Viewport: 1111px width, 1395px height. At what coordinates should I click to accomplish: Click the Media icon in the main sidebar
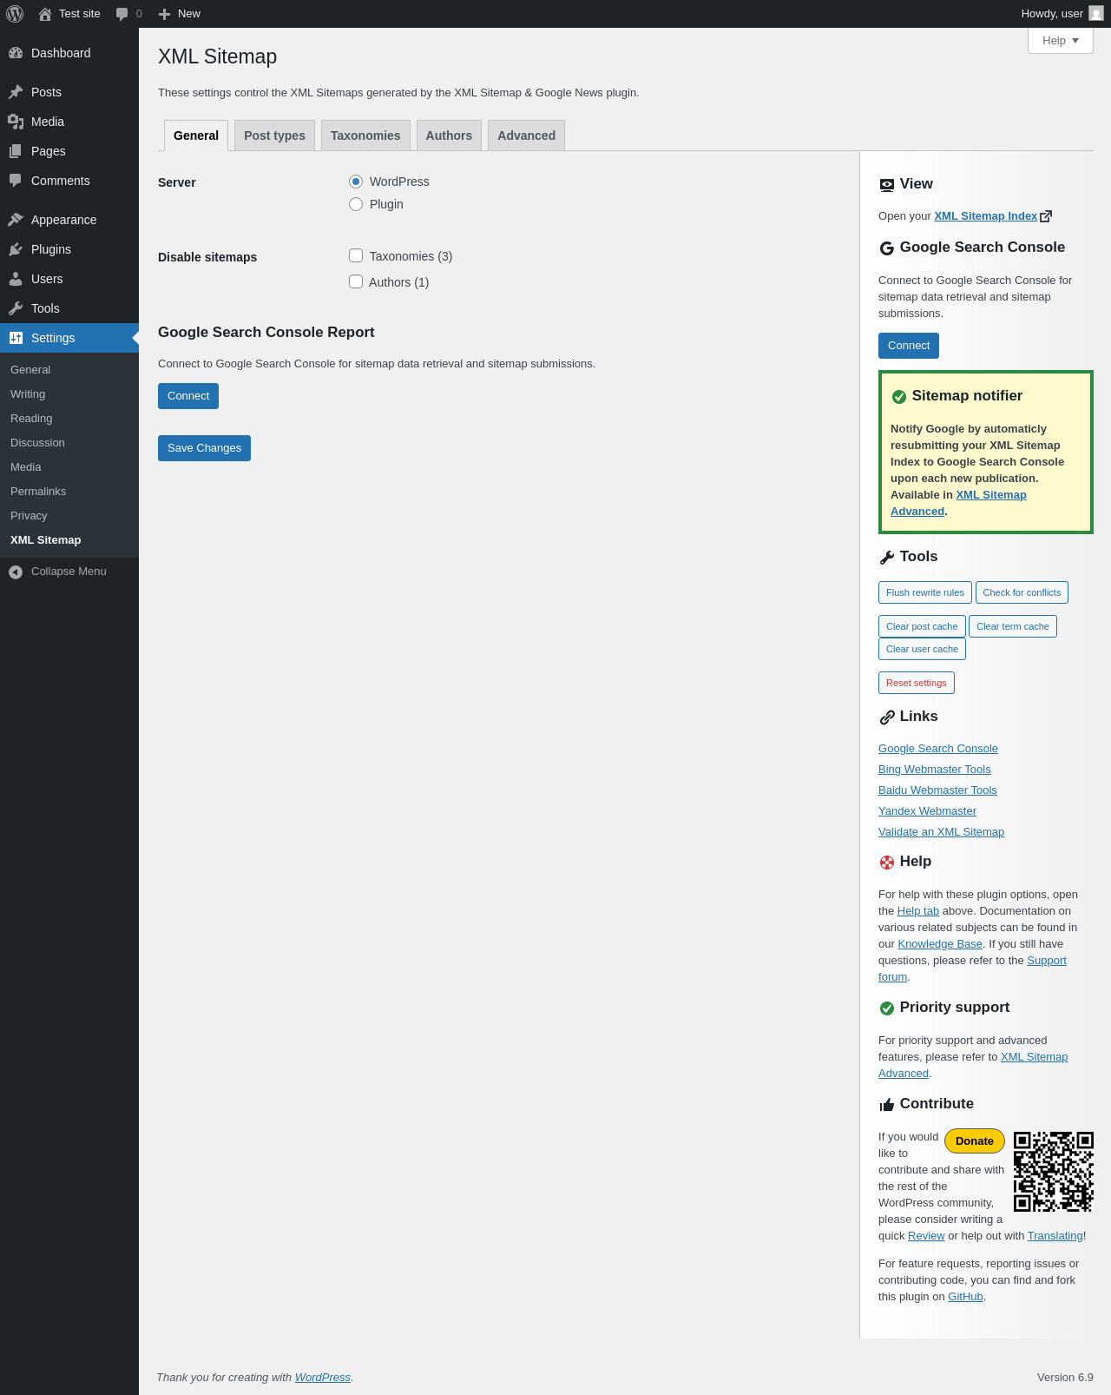coord(16,122)
